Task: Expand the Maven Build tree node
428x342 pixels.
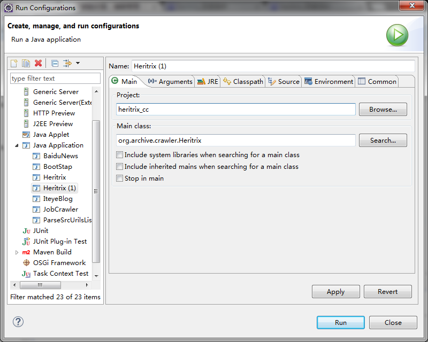Action: pyautogui.click(x=17, y=252)
